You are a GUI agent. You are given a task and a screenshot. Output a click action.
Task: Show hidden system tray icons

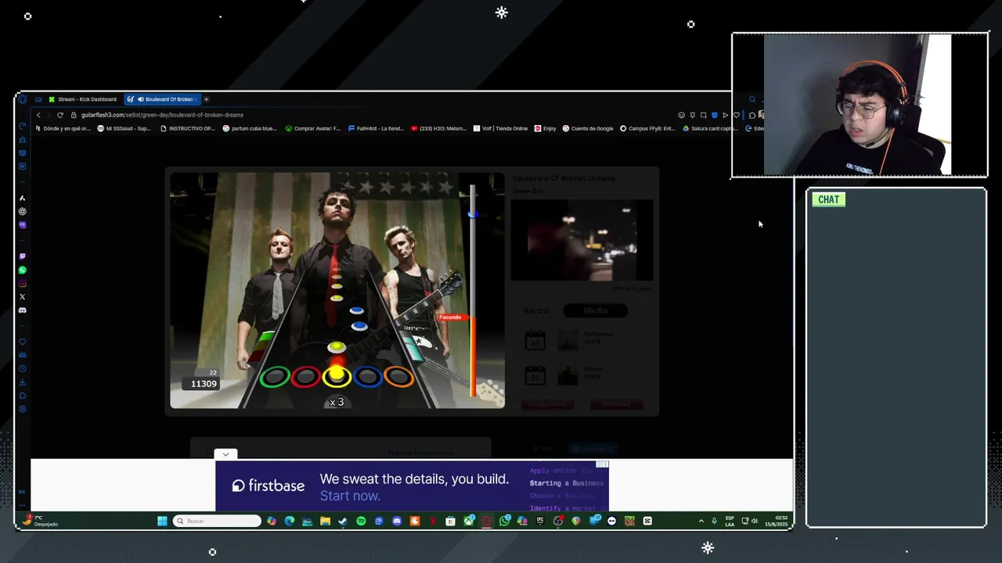click(701, 521)
